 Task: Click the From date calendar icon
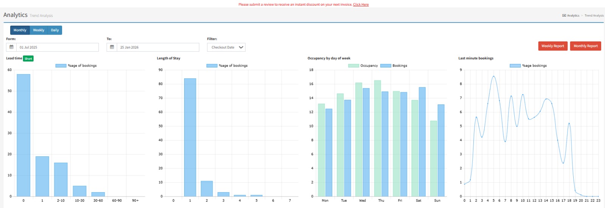pos(11,47)
